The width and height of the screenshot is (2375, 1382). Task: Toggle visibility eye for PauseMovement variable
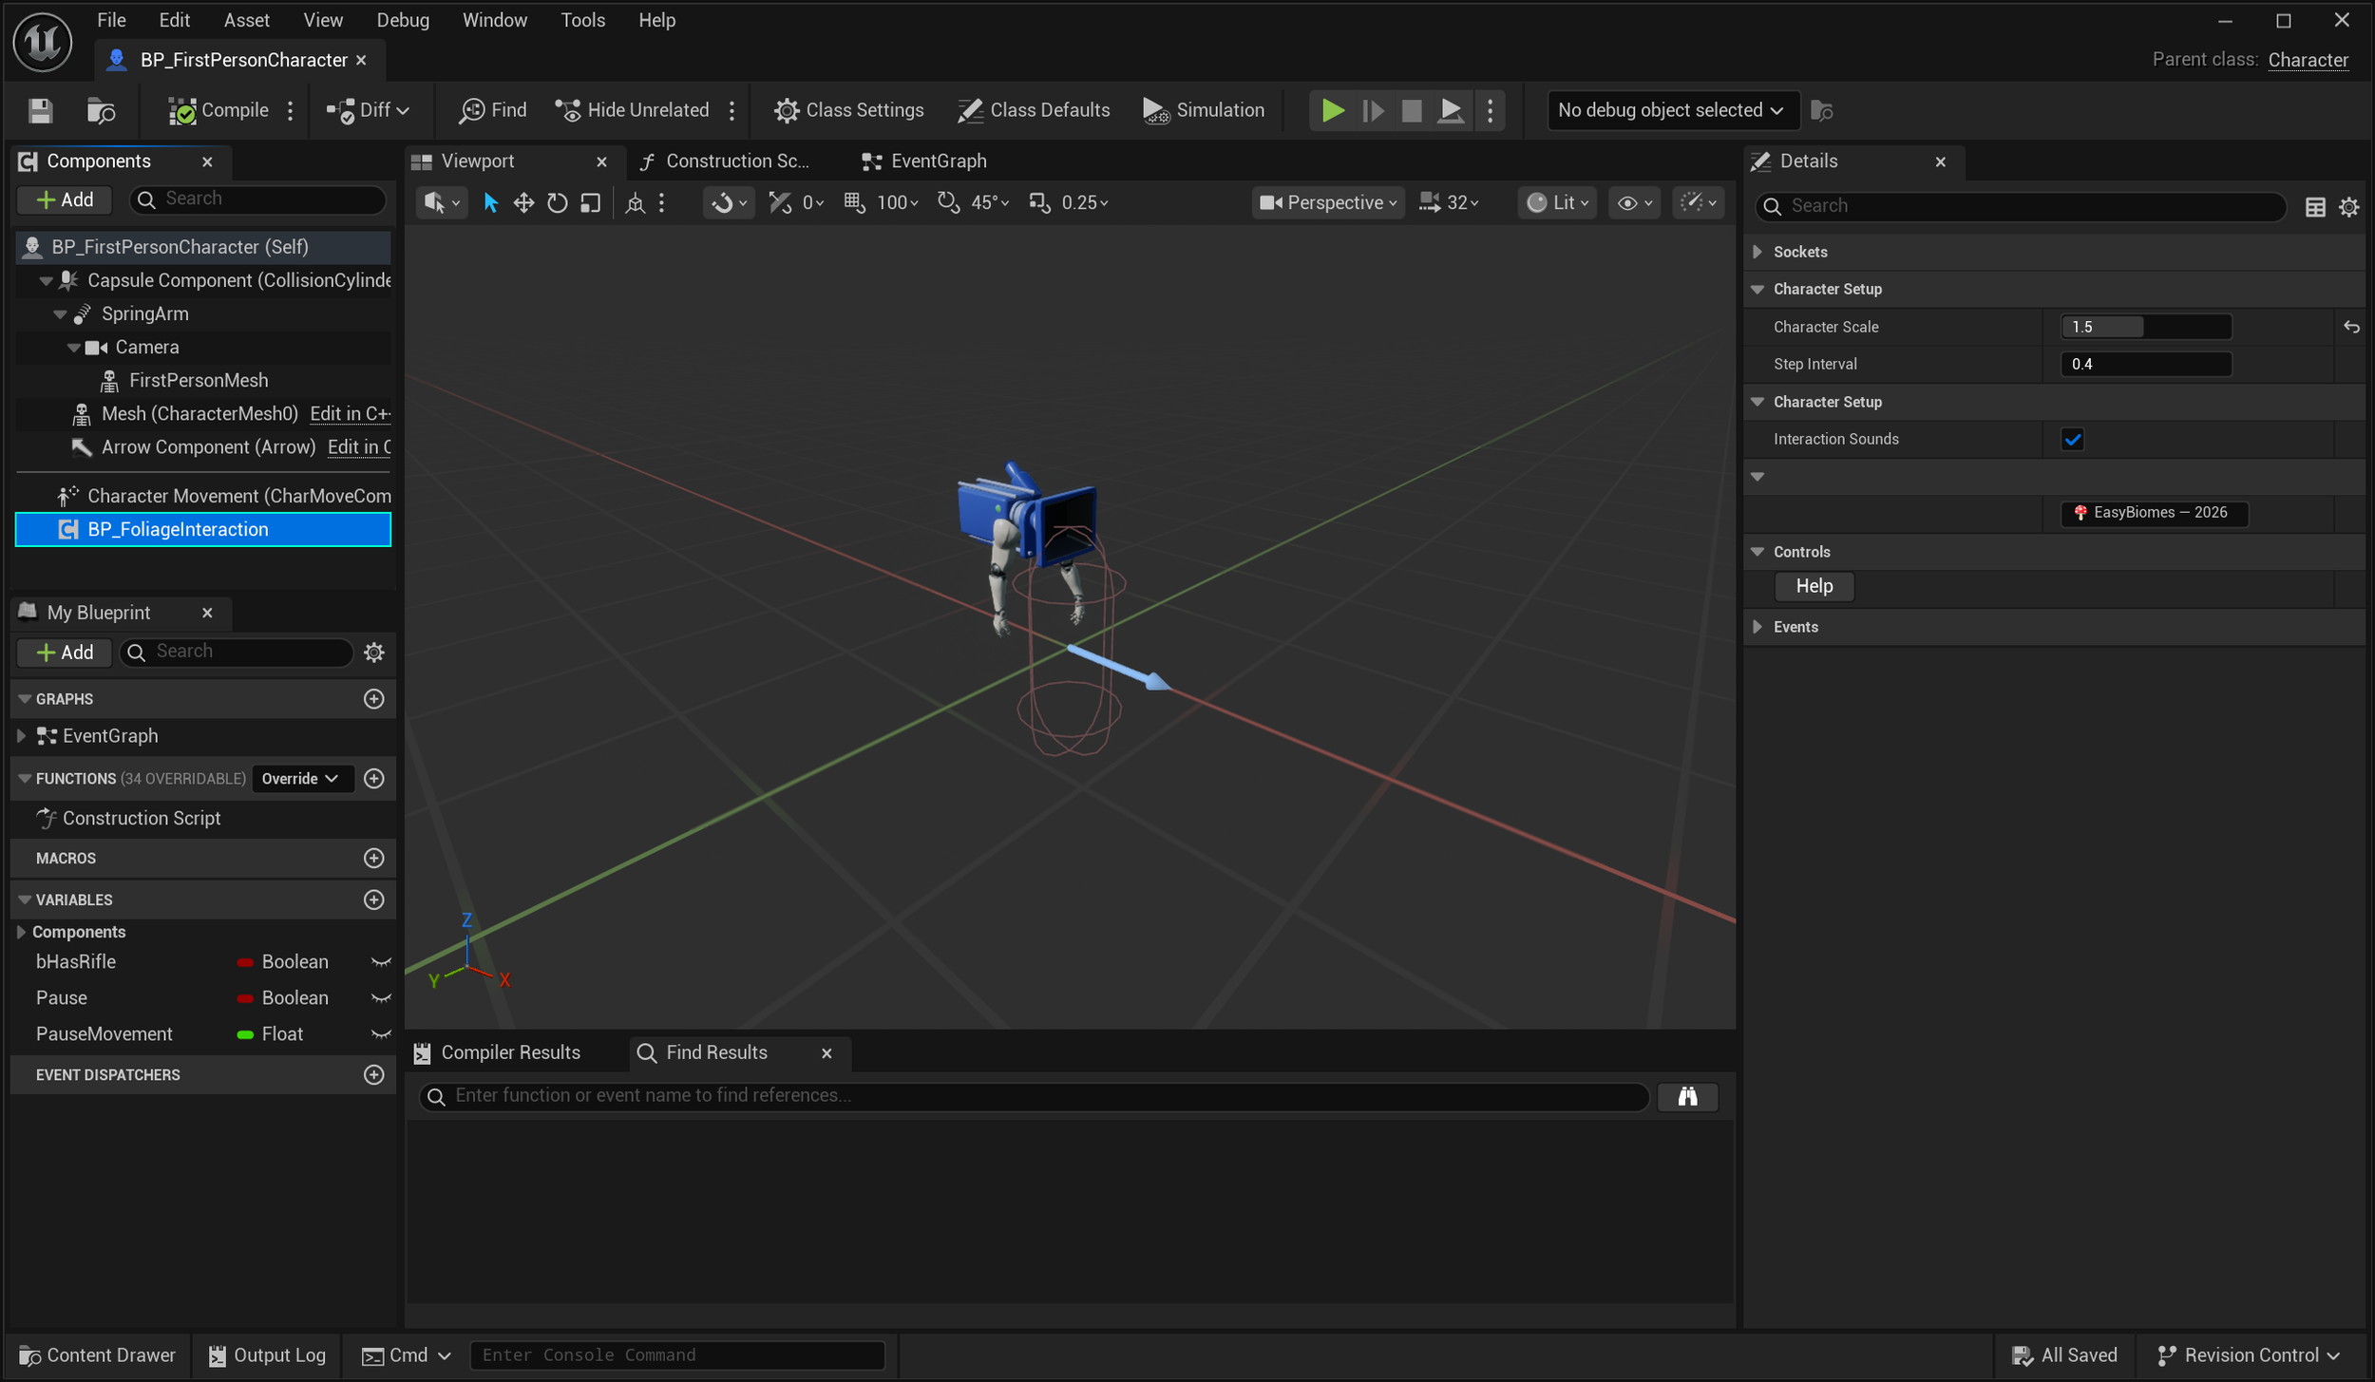point(380,1033)
